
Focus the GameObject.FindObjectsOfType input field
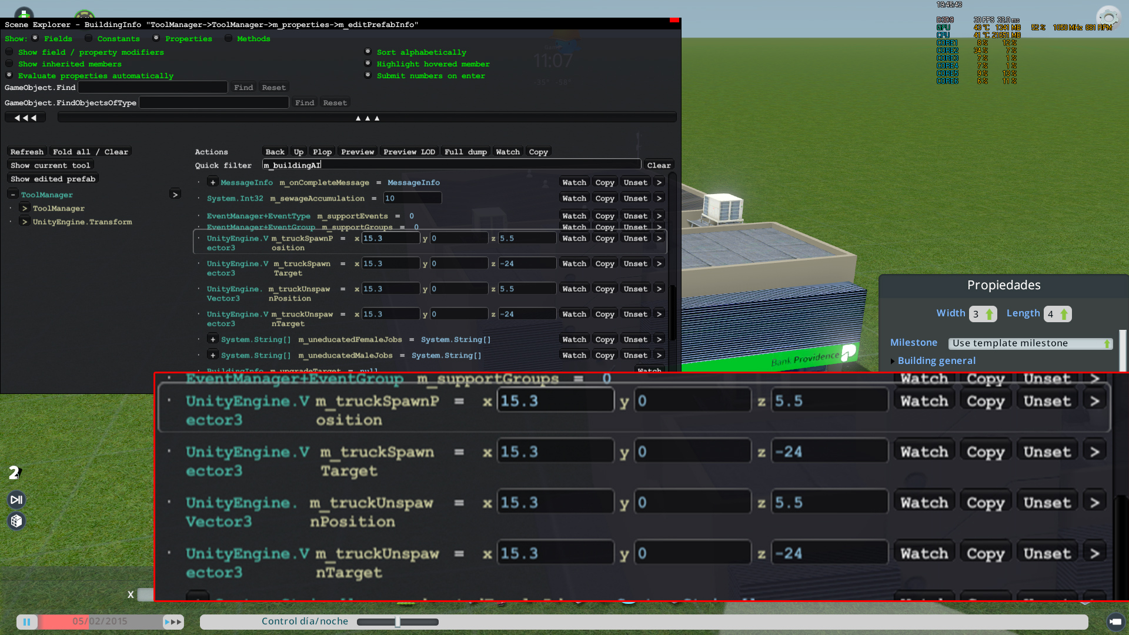click(x=214, y=103)
